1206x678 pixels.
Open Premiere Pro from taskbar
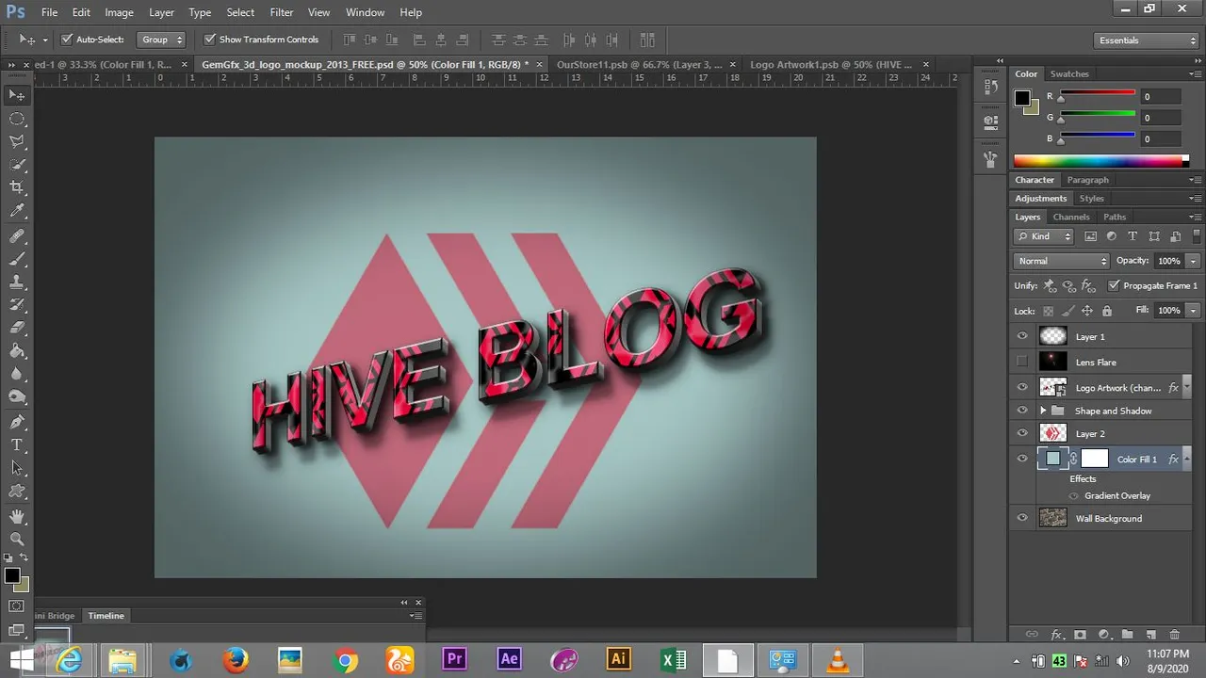tap(454, 659)
